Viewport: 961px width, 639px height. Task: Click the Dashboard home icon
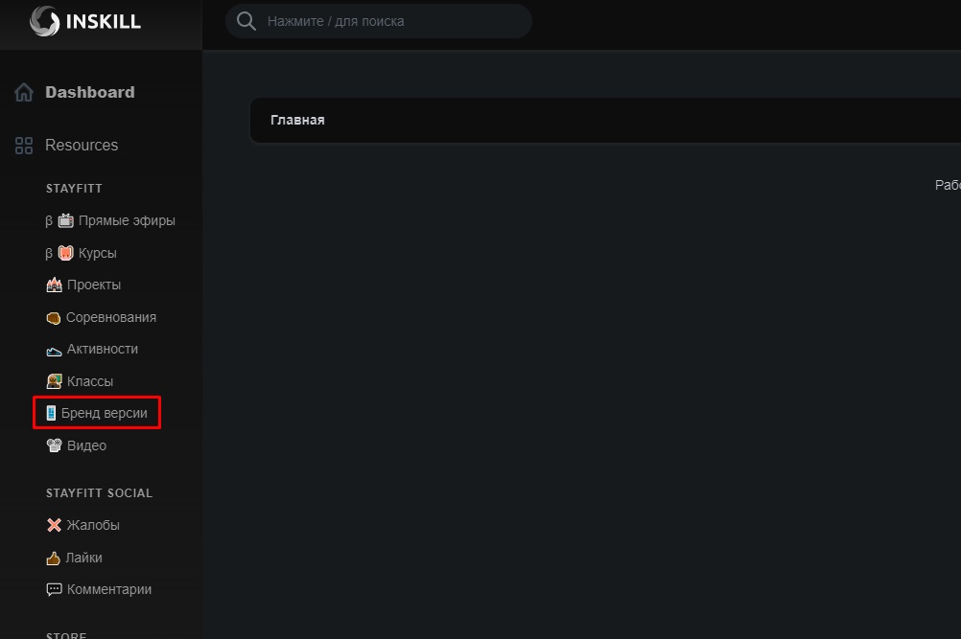point(24,93)
